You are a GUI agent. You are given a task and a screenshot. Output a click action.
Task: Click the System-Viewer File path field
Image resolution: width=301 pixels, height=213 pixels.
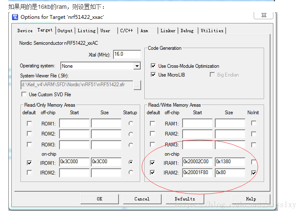pos(77,85)
